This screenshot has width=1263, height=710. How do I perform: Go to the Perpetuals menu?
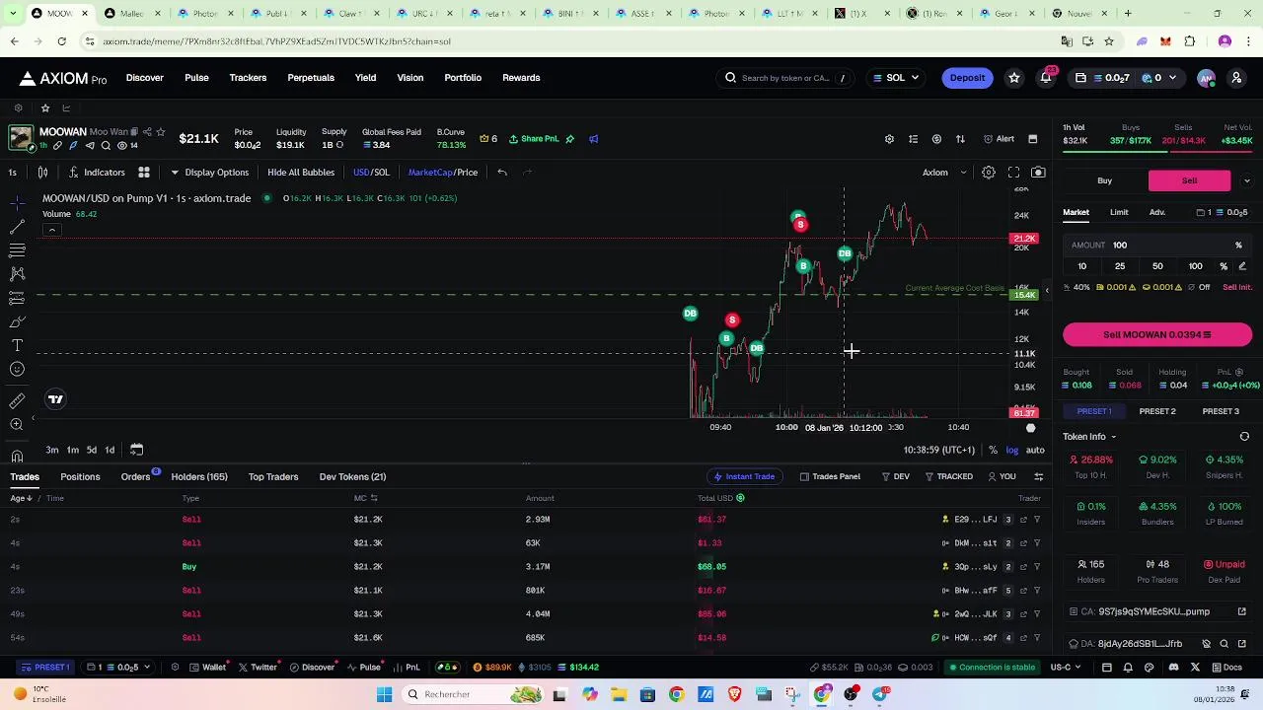[x=311, y=78]
